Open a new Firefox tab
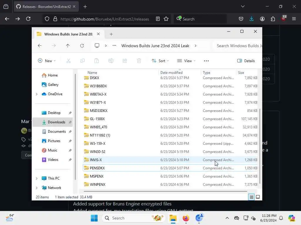301x225 pixels. tap(85, 7)
